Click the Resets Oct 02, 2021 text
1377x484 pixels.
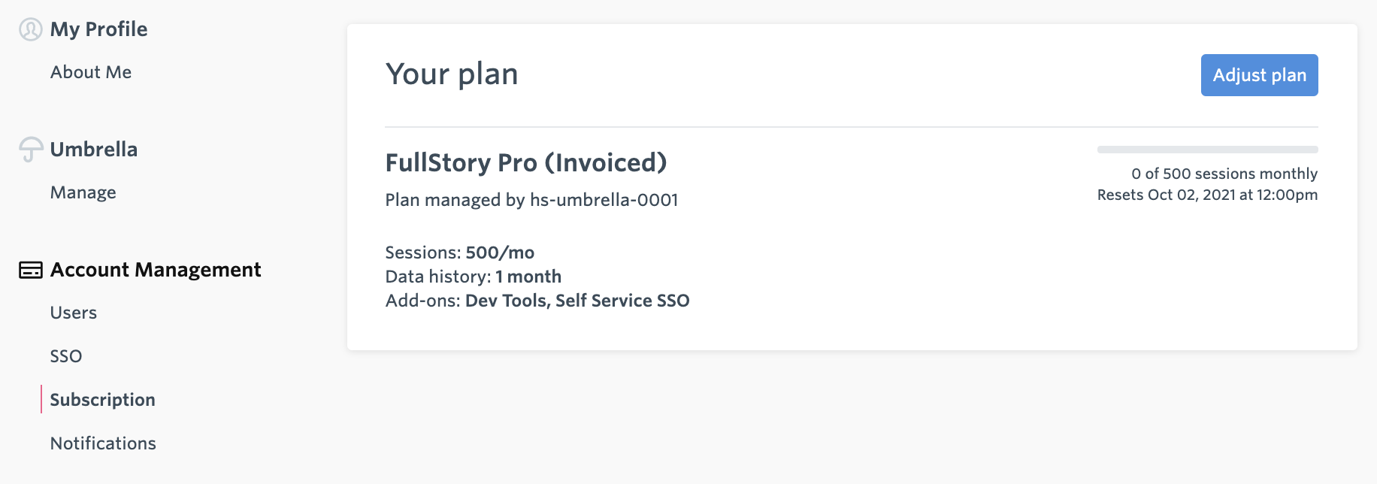(1167, 195)
